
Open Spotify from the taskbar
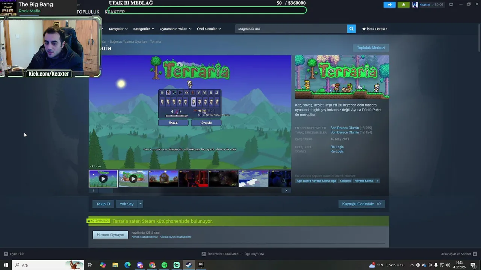(x=164, y=265)
